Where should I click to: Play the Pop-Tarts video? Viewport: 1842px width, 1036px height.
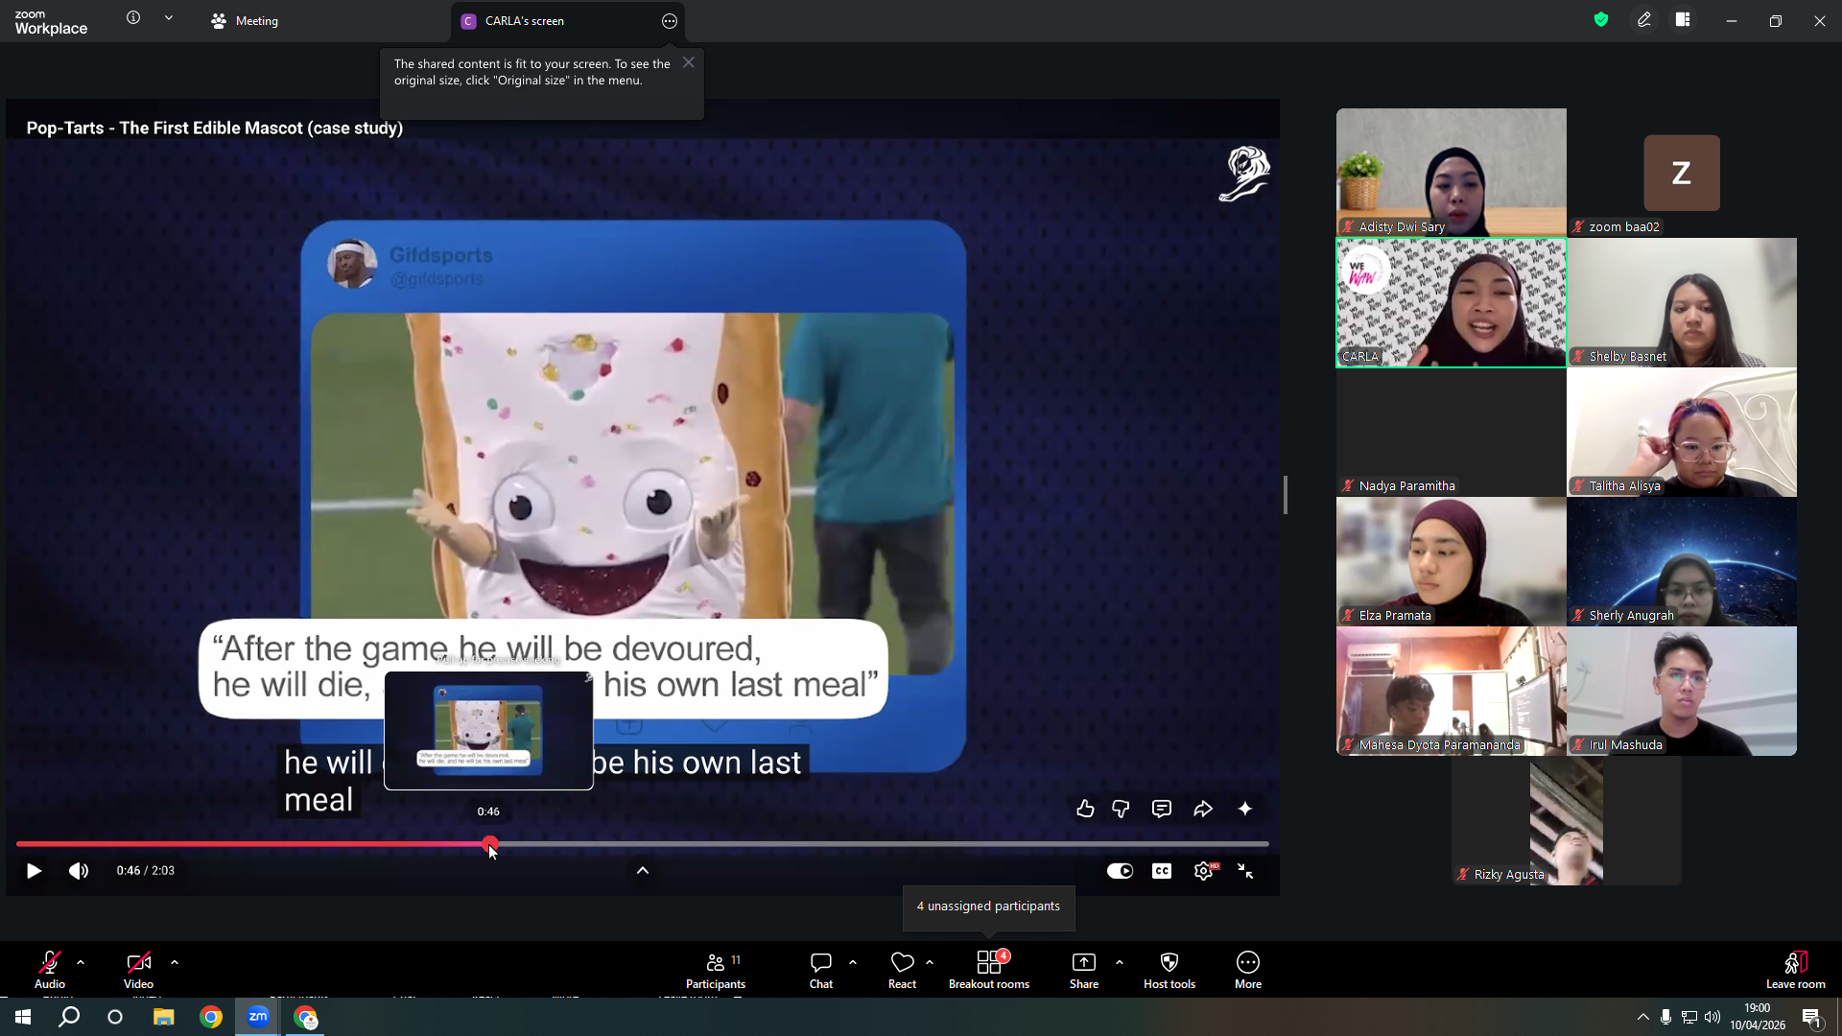tap(34, 871)
